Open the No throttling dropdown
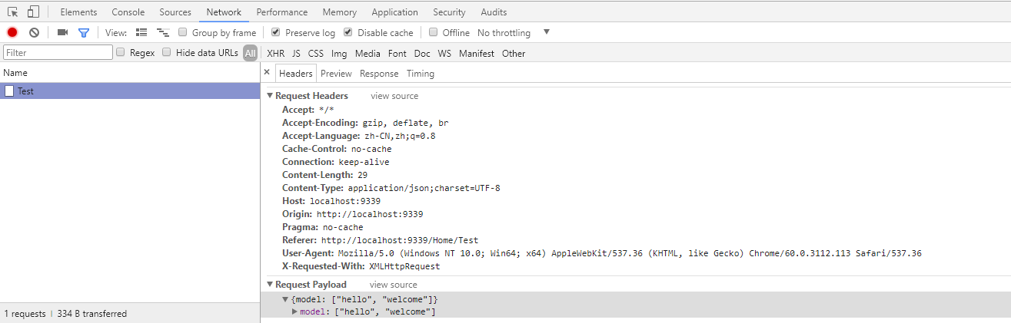This screenshot has width=1011, height=323. pyautogui.click(x=514, y=32)
